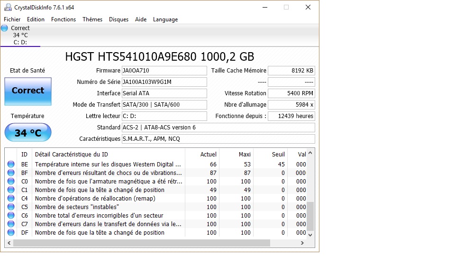Click the status orb for attribute BE
Image resolution: width=455 pixels, height=256 pixels.
pyautogui.click(x=11, y=165)
